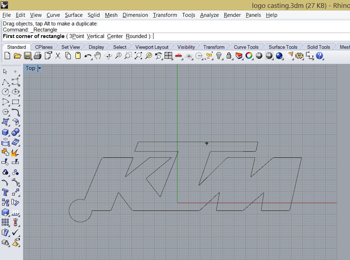Click the Array grid icon
Screen dimensions: 350x260
(5, 222)
